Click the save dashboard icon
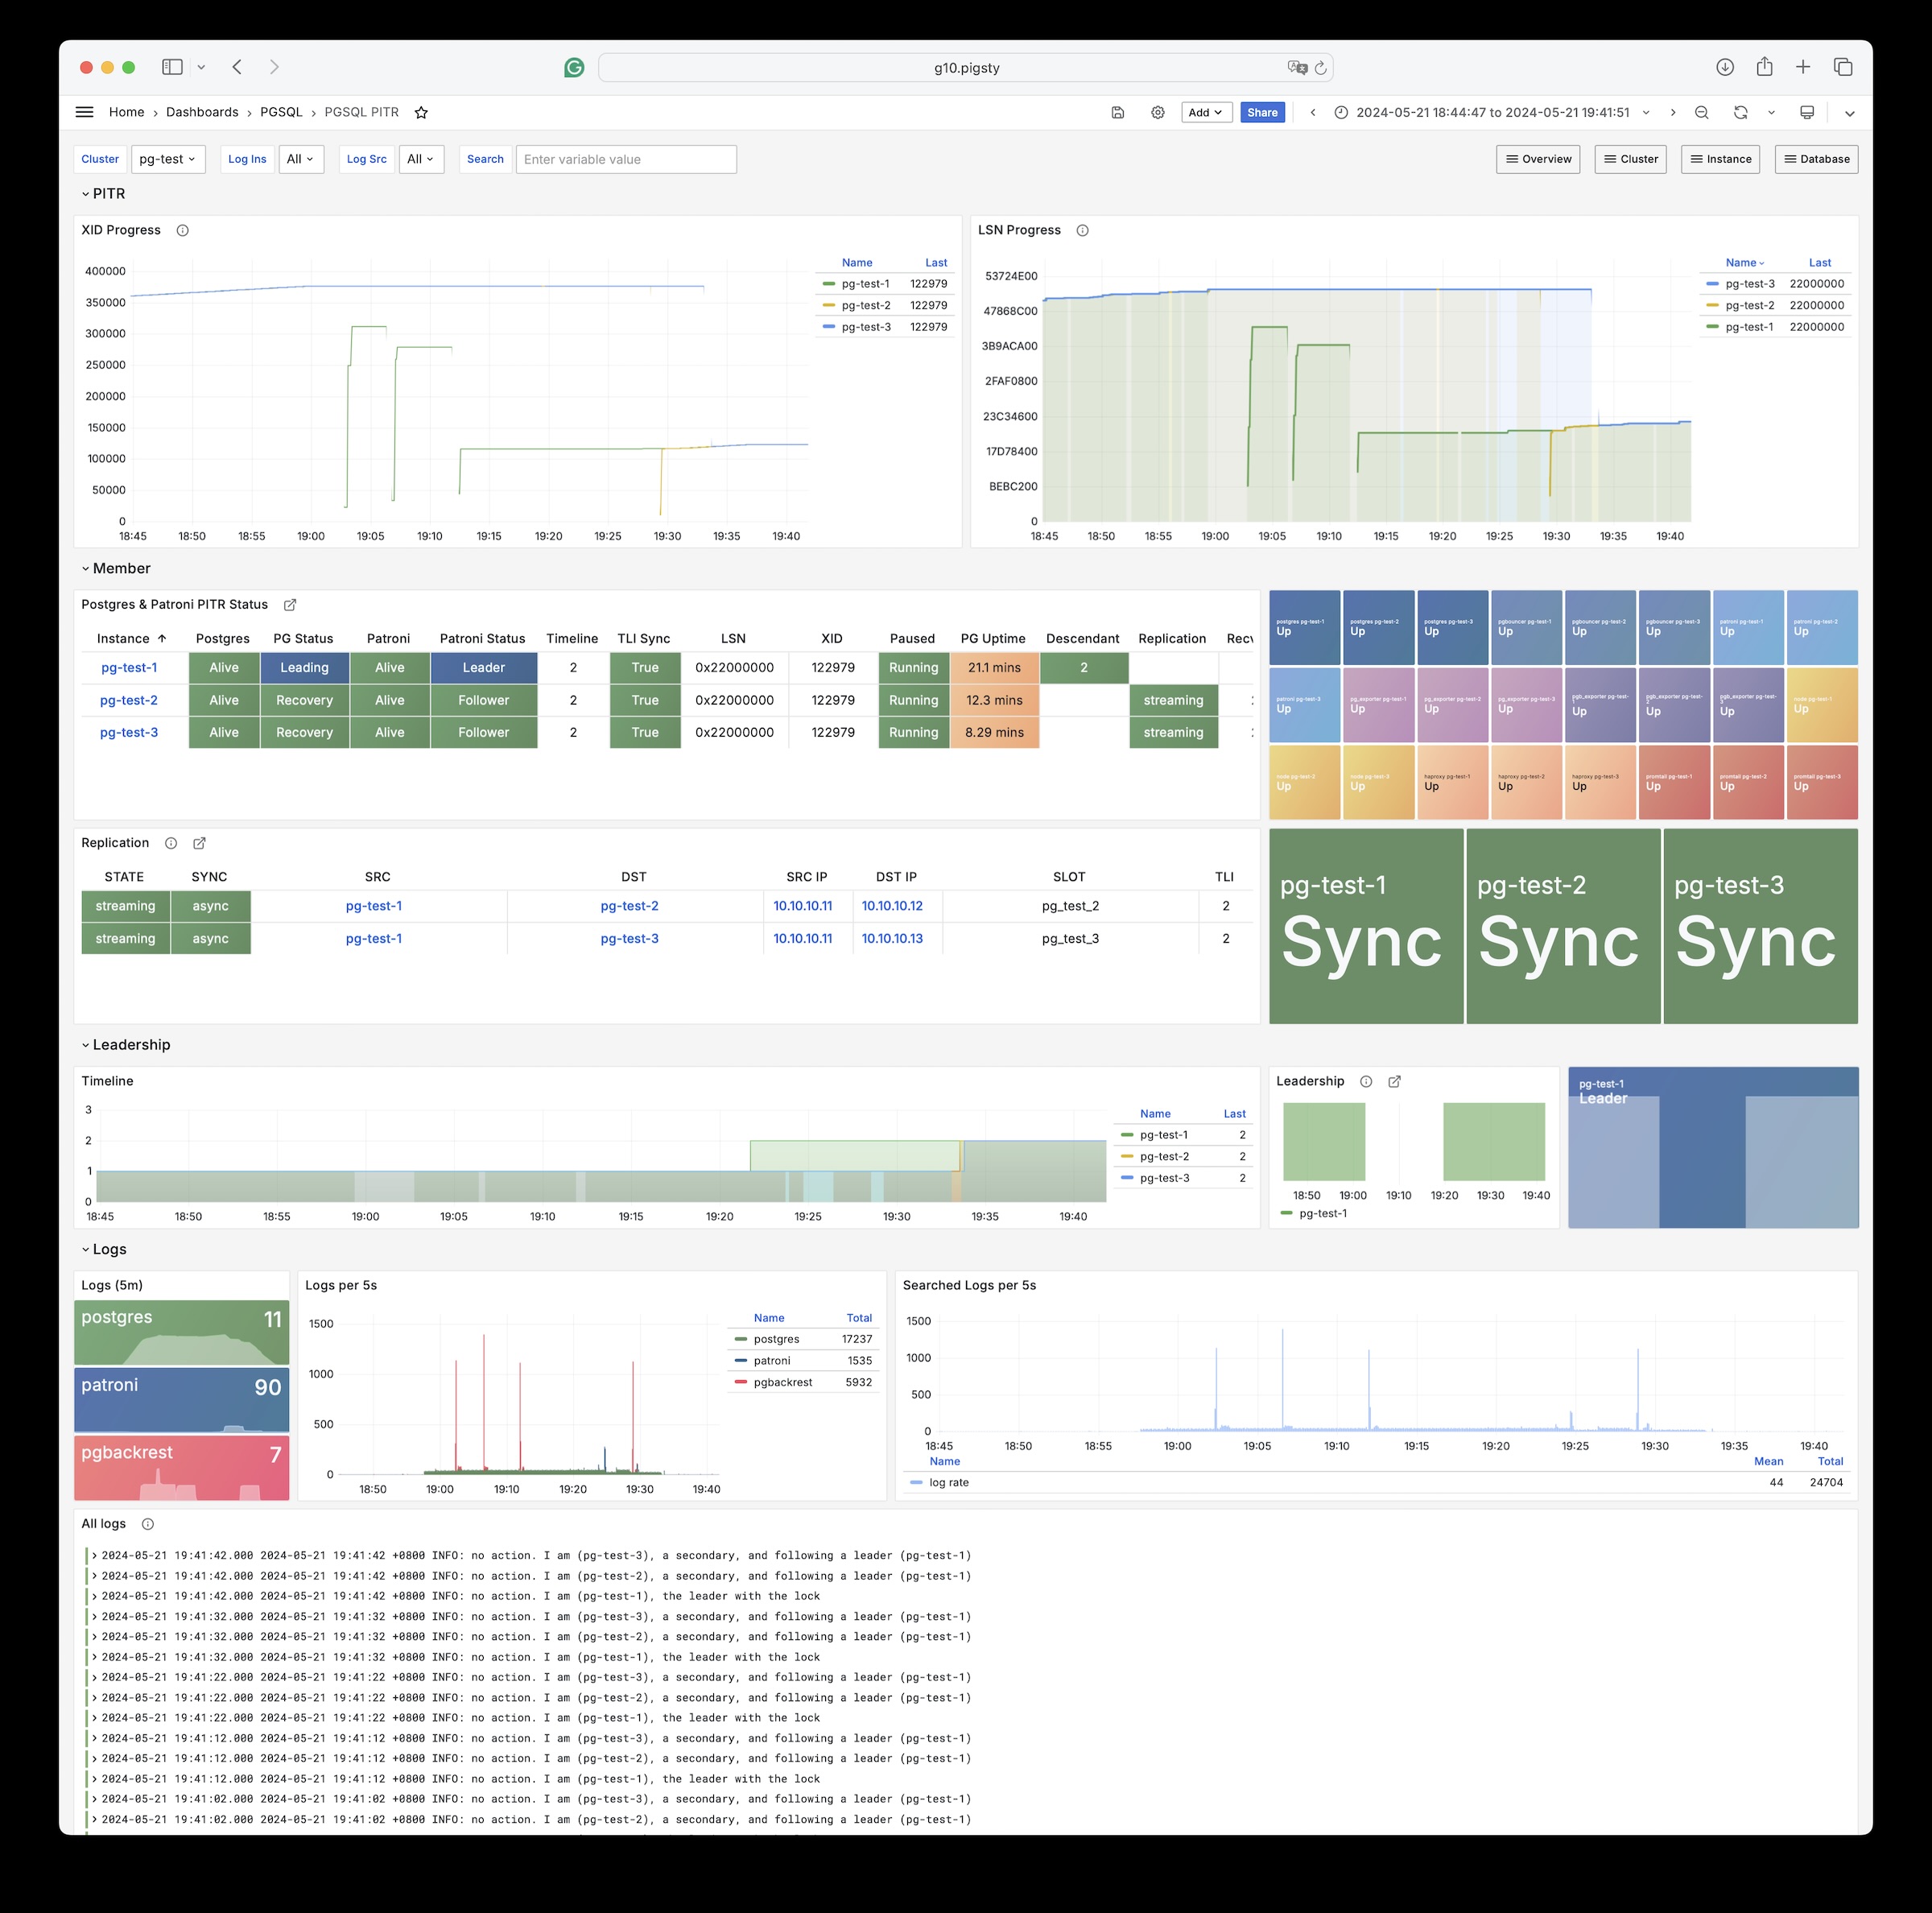 point(1117,113)
